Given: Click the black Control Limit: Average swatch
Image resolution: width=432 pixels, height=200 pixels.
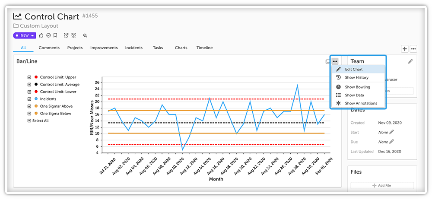Looking at the screenshot, I should [36, 85].
